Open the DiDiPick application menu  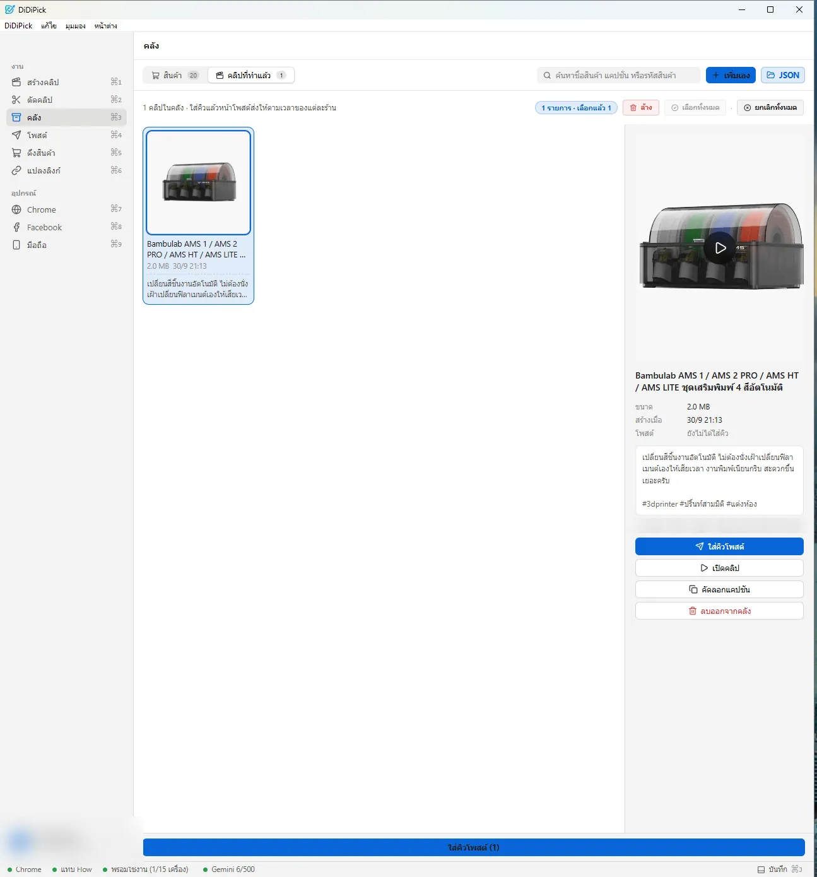coord(18,26)
